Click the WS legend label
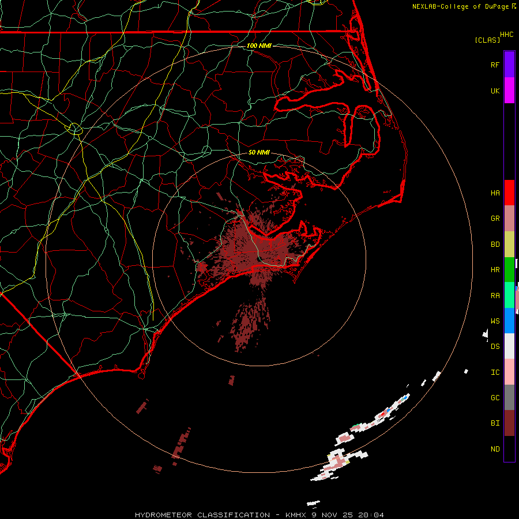Viewport: 519px width, 519px height. tap(495, 321)
